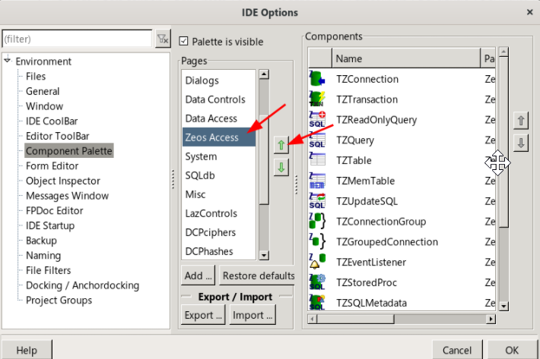Screen dimensions: 540x359
Task: Open Files options page
Action: click(36, 76)
